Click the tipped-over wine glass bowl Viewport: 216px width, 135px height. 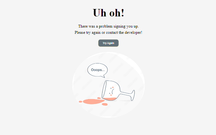coord(111,91)
